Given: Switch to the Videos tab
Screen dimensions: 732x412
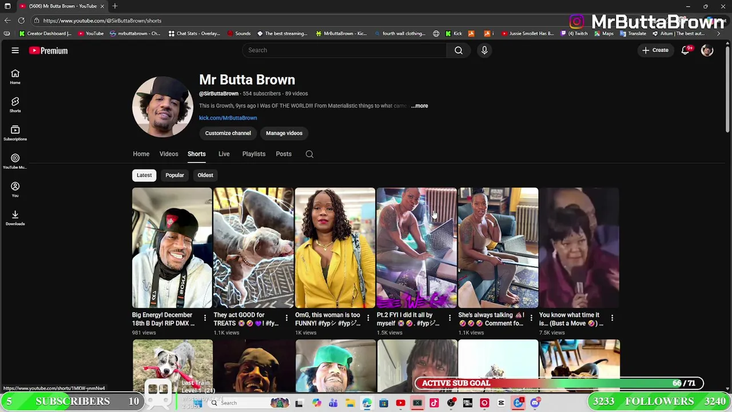Looking at the screenshot, I should pyautogui.click(x=169, y=154).
